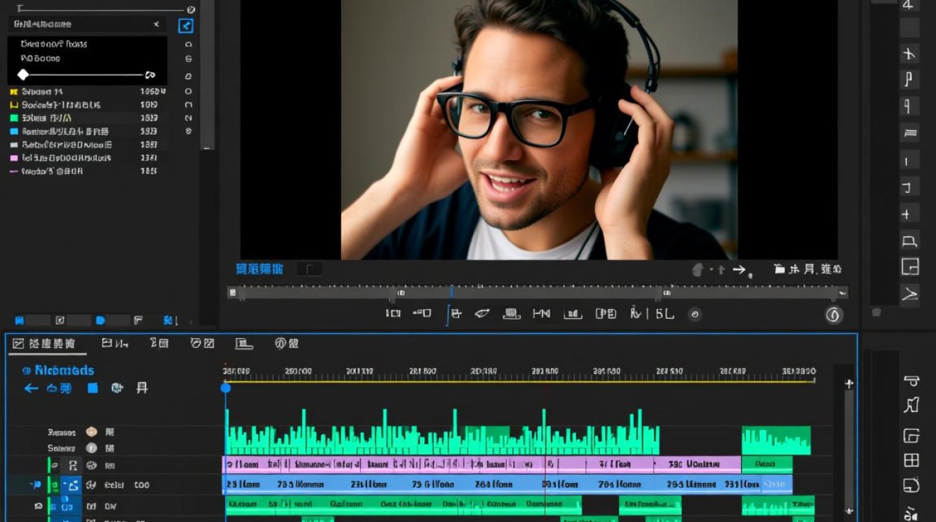Click the plus icon at the timeline's right edge

(848, 383)
